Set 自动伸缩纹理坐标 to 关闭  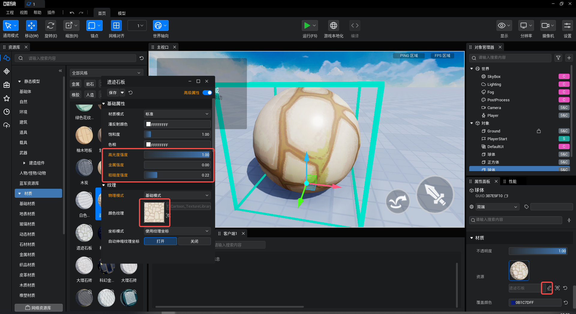(194, 241)
